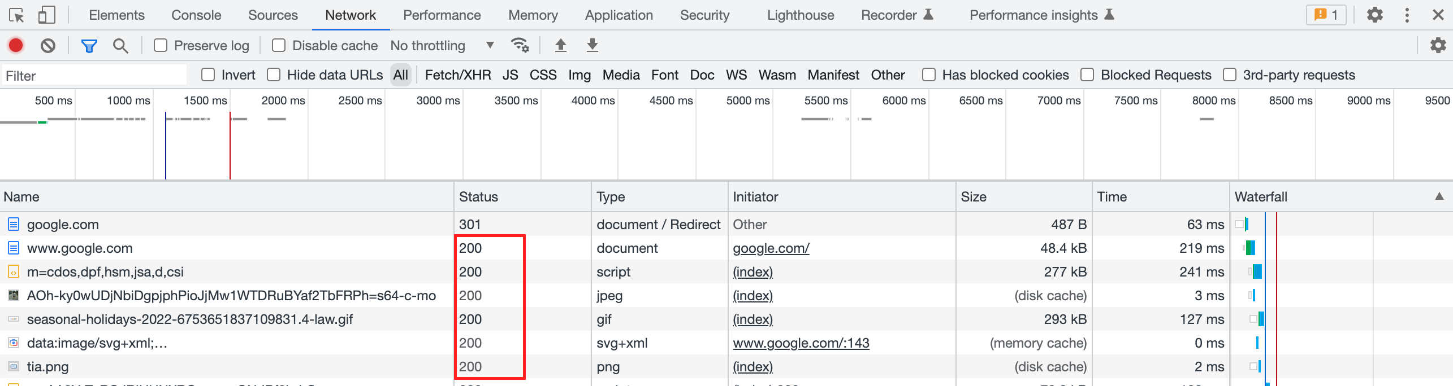
Task: Open the Lighthouse tab
Action: [x=801, y=15]
